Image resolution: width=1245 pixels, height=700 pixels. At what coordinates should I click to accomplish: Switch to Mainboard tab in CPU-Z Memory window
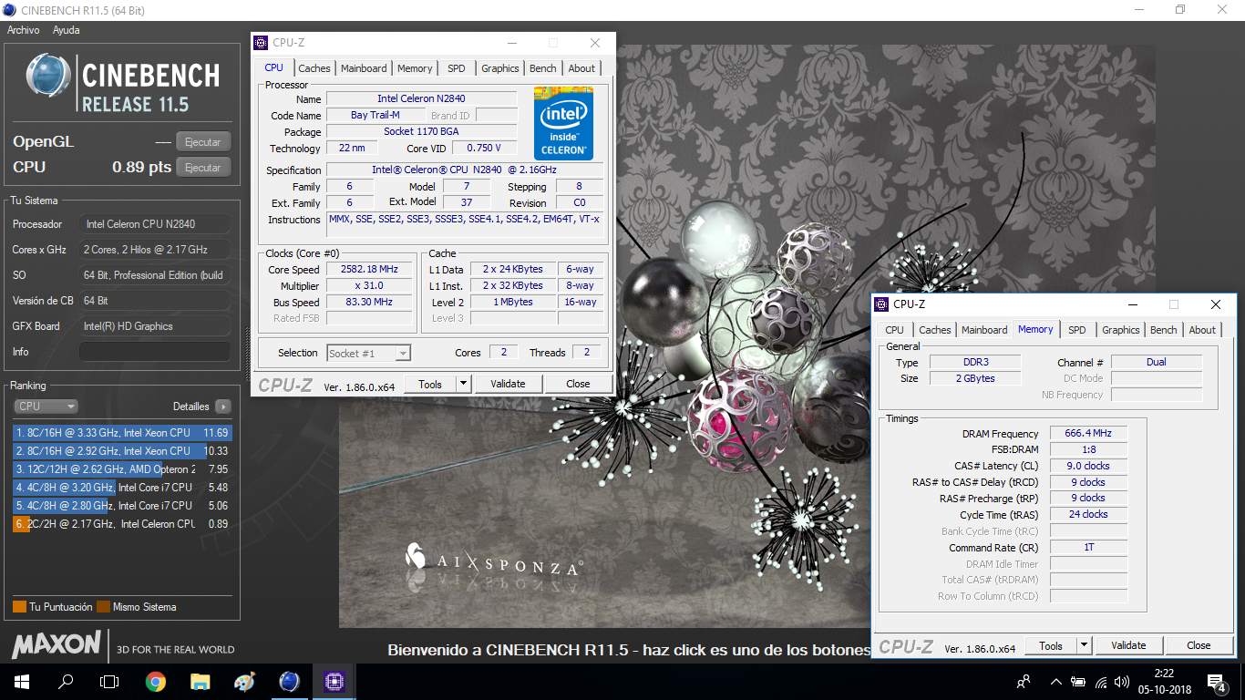[984, 330]
